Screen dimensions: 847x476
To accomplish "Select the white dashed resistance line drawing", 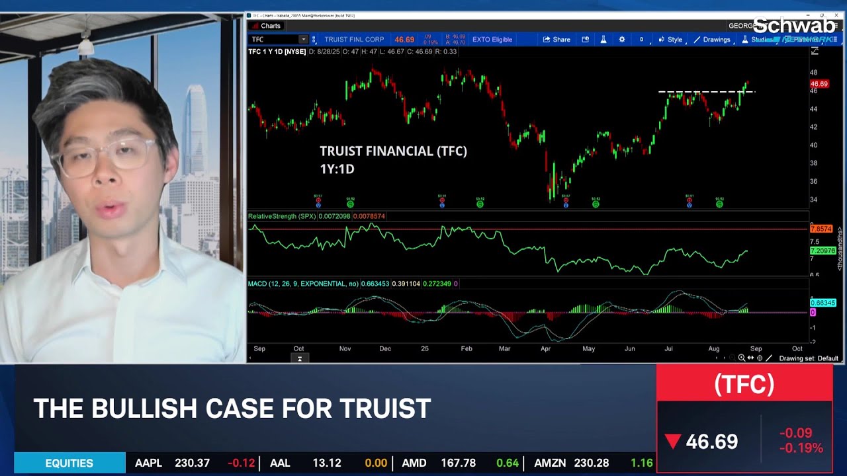I will (706, 91).
